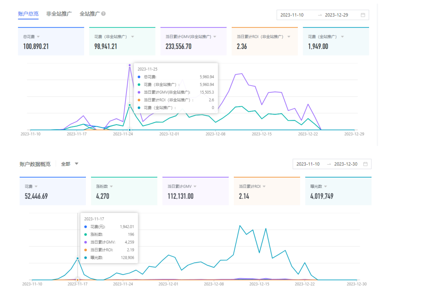Select the 涨粉数 value 4,270

103,196
